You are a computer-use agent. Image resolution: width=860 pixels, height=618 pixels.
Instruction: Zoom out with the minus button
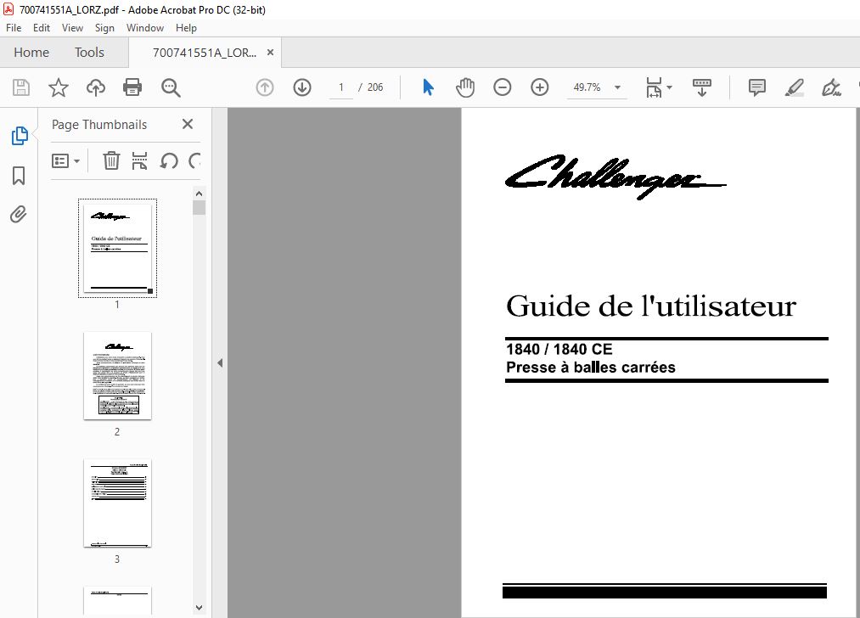point(503,87)
